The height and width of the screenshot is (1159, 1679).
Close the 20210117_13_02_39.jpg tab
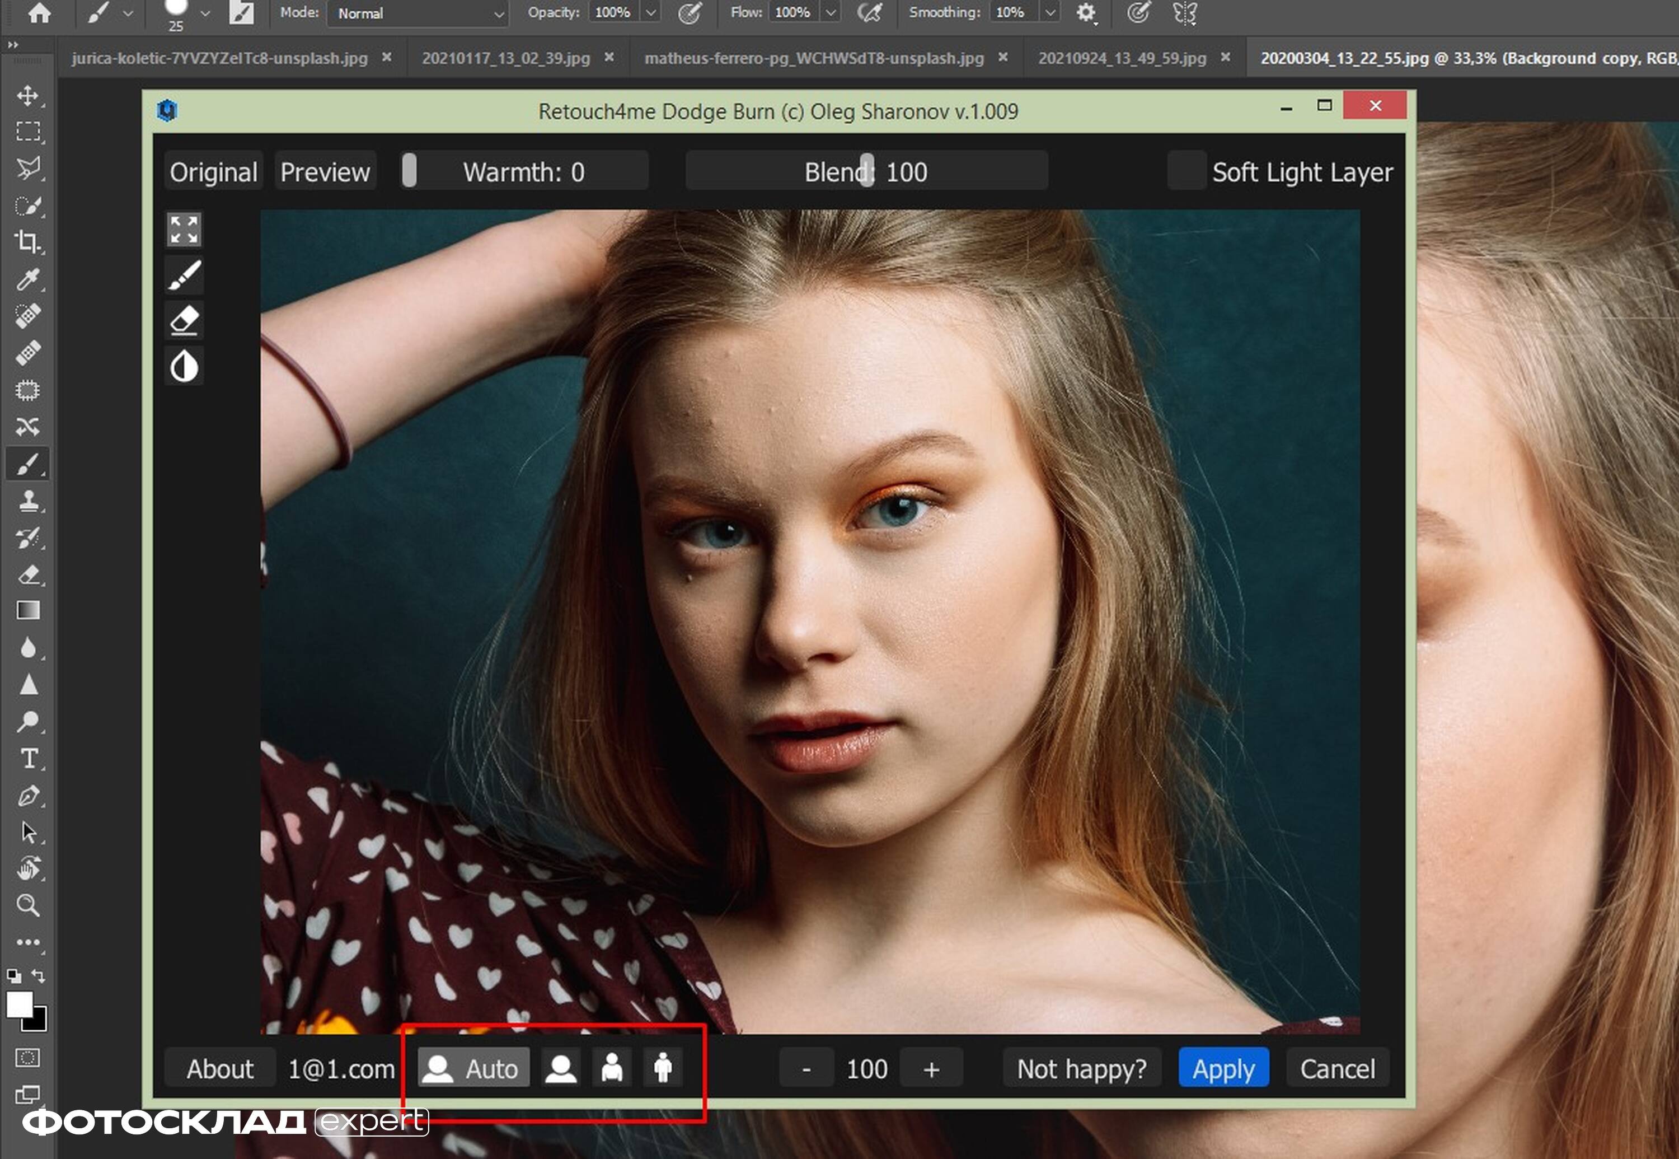click(609, 57)
